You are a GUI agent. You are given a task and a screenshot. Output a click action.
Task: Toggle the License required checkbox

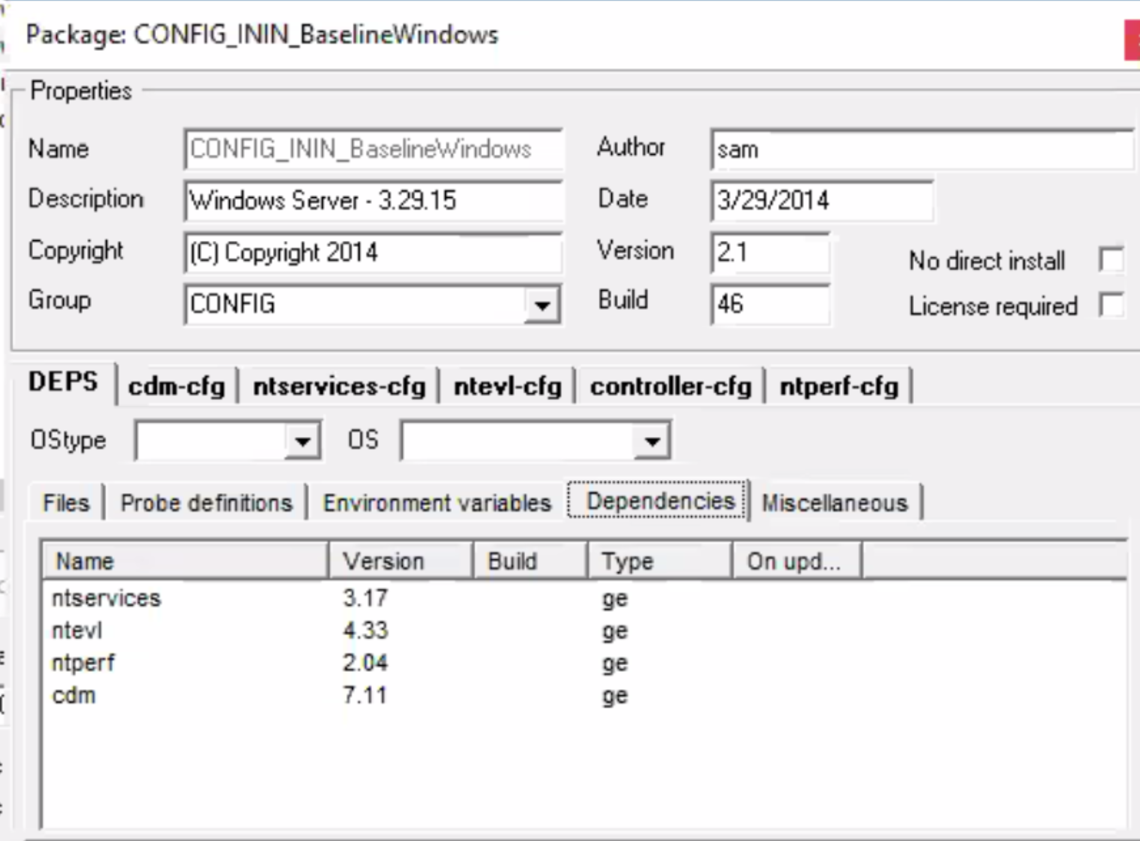(x=1111, y=305)
